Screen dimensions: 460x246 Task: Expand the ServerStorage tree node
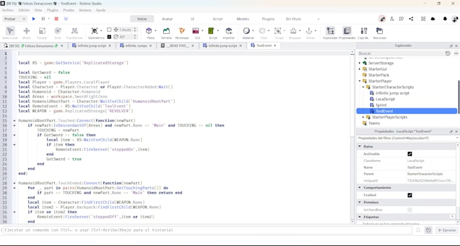pyautogui.click(x=360, y=63)
